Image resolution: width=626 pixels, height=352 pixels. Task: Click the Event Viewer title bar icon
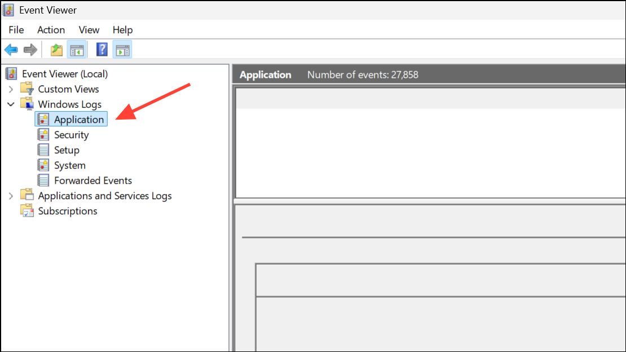[x=8, y=10]
